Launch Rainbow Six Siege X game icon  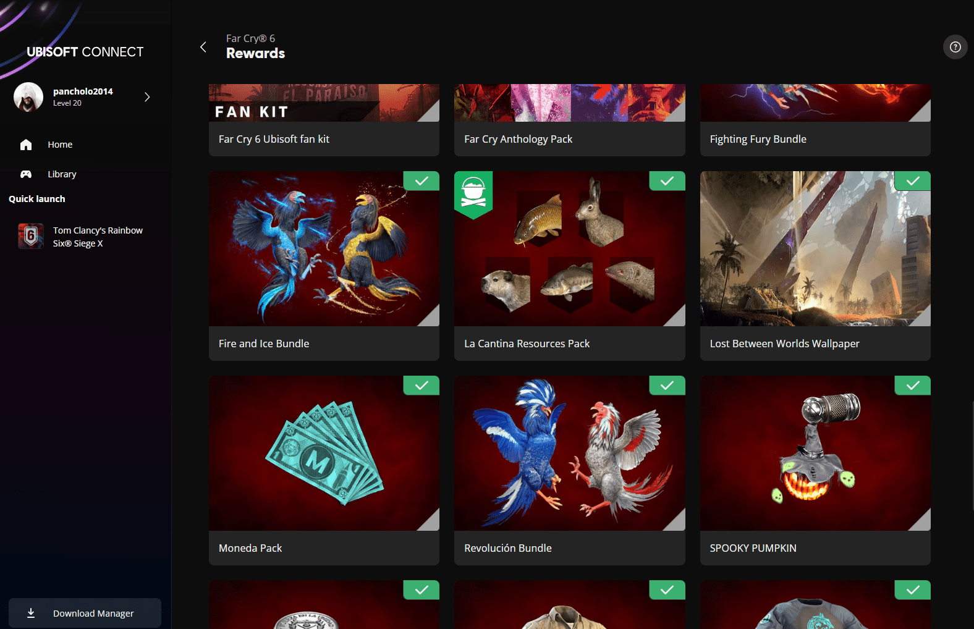31,236
